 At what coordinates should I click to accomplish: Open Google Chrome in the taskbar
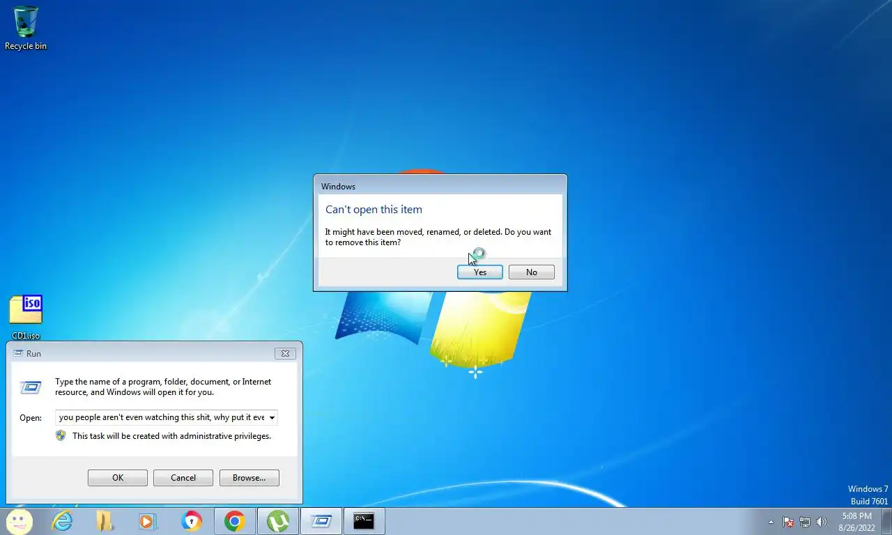pyautogui.click(x=235, y=521)
